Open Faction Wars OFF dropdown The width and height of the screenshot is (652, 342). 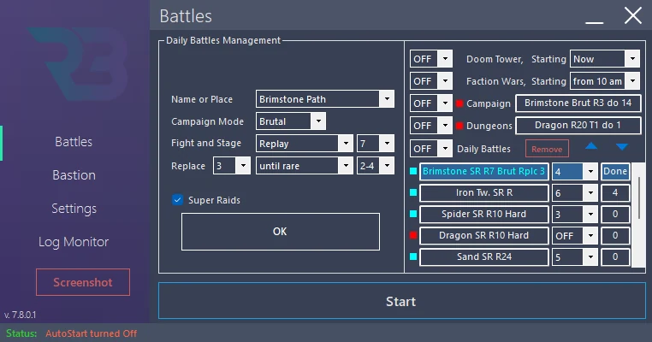point(430,81)
